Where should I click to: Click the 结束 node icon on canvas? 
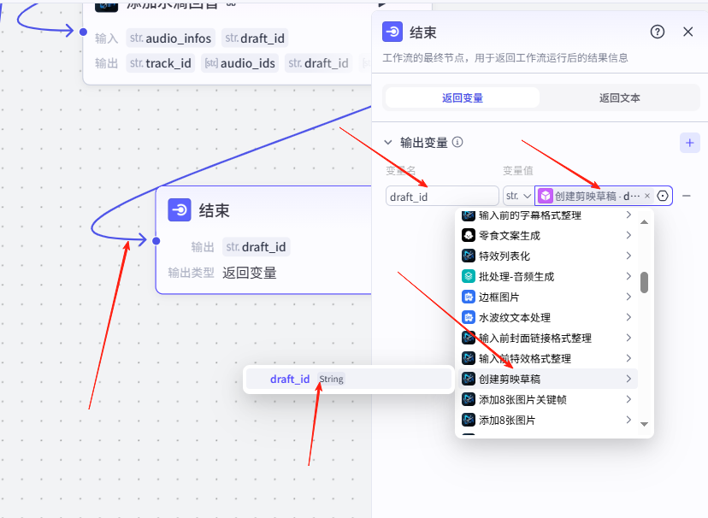(x=180, y=210)
